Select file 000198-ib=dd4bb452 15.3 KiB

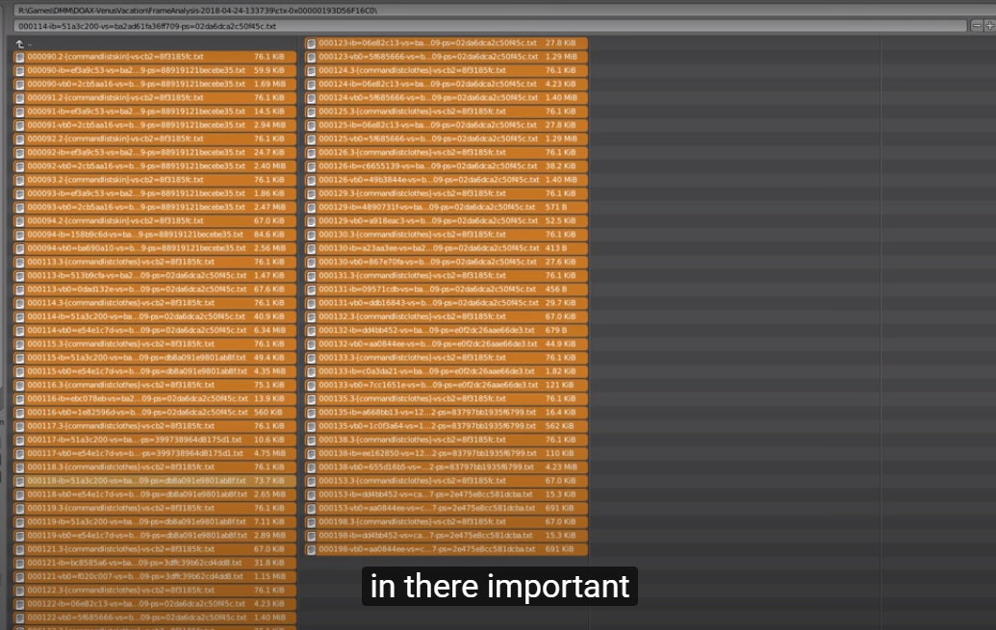447,536
